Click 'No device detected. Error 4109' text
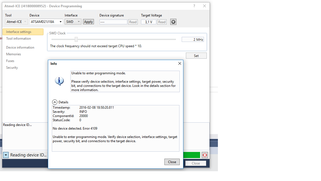 point(75,128)
